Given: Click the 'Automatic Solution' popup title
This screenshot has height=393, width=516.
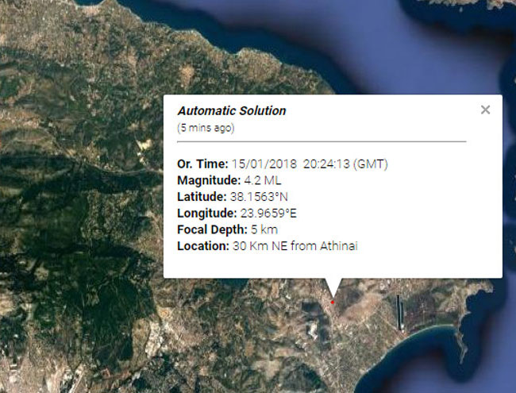Looking at the screenshot, I should click(232, 111).
